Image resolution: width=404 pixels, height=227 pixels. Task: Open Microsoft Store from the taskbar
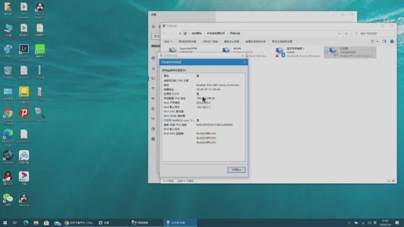(x=46, y=223)
